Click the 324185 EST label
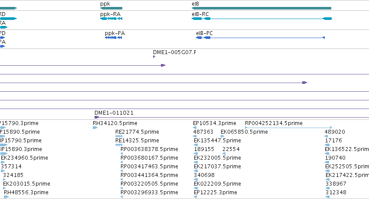369x199 pixels. [x=13, y=175]
